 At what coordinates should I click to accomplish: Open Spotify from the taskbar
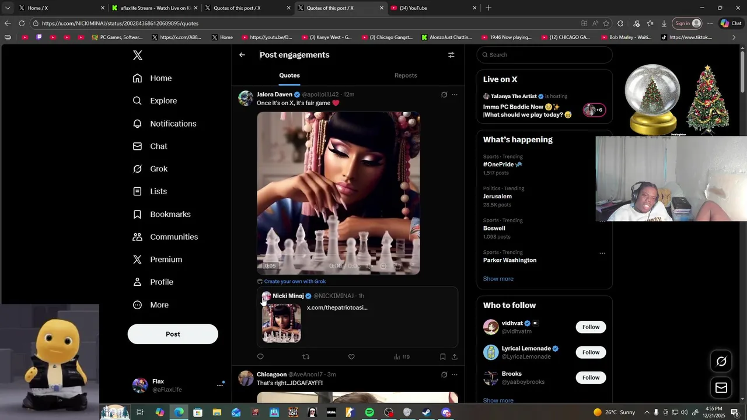pos(369,412)
